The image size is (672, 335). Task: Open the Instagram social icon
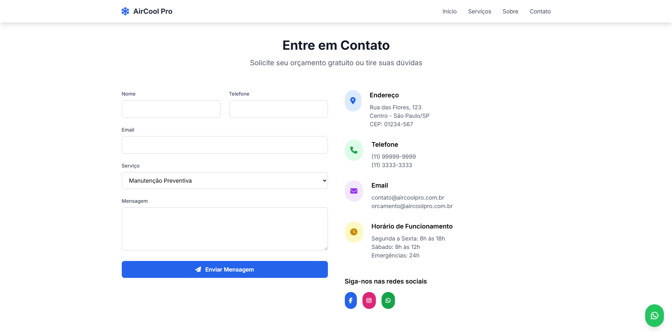[x=369, y=300]
